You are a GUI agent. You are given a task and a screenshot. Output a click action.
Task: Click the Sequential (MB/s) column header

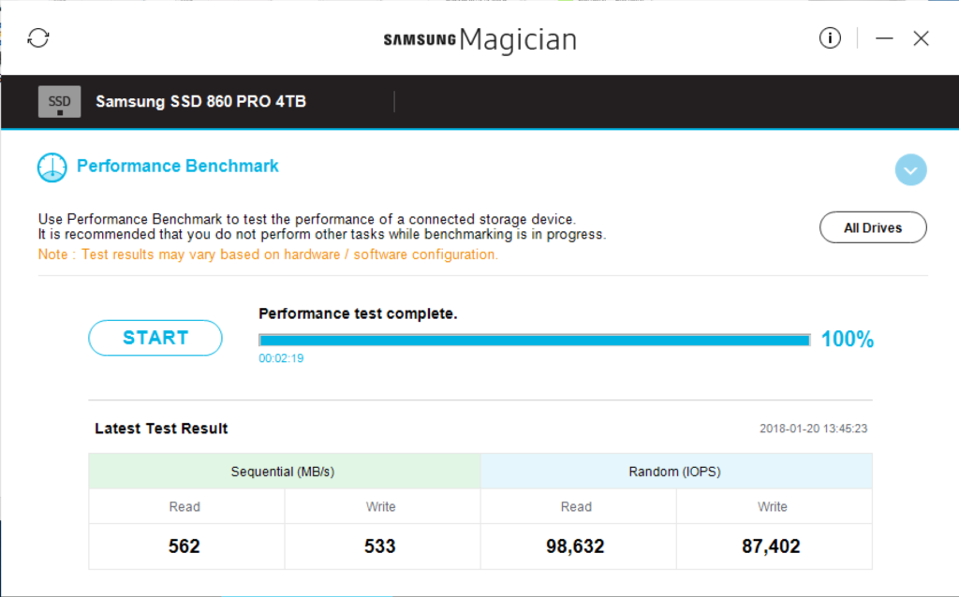click(283, 472)
